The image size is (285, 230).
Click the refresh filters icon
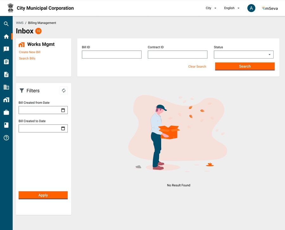click(64, 91)
